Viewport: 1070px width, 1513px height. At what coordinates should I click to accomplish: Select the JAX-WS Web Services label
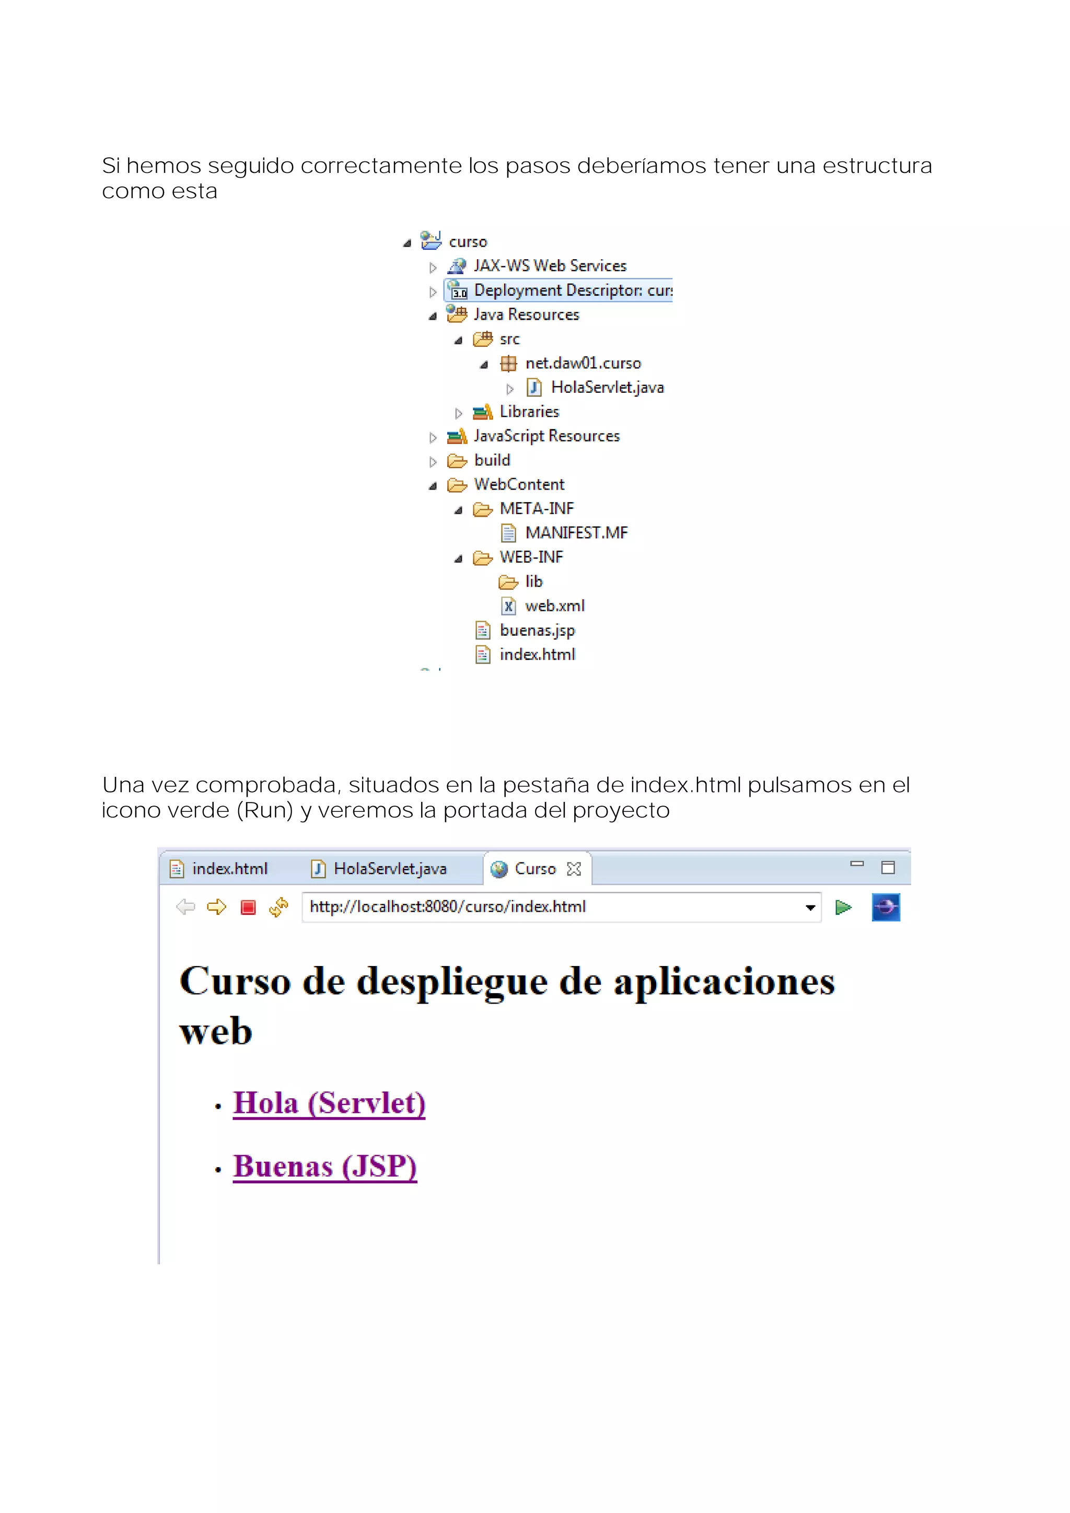pos(550,265)
